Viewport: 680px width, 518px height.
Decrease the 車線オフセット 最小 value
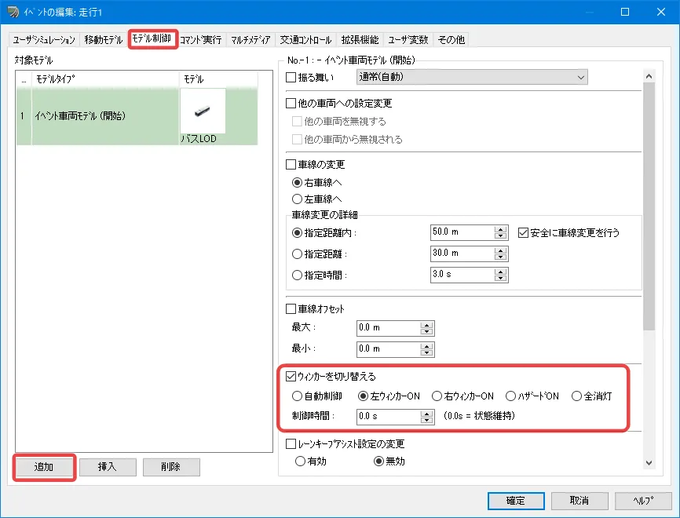pos(427,352)
